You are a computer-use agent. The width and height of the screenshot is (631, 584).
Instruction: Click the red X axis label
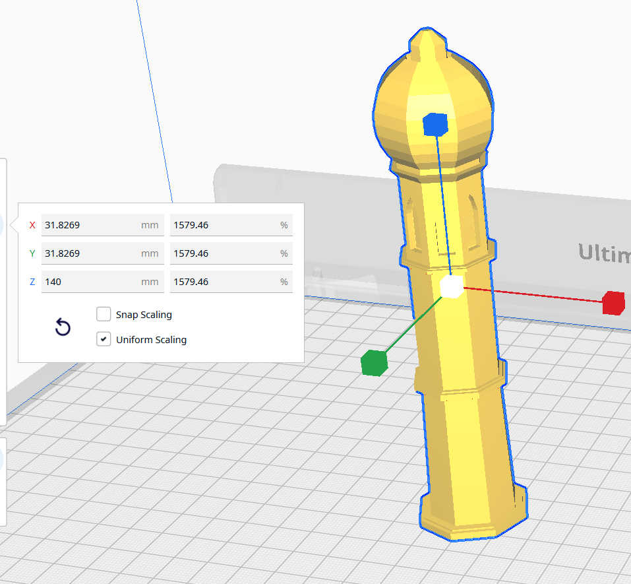(32, 225)
